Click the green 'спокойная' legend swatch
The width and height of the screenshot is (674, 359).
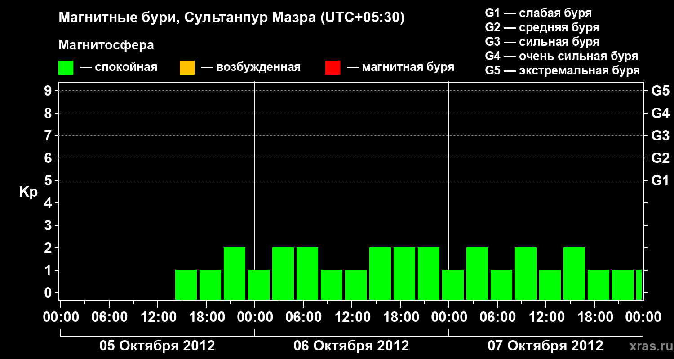point(66,68)
